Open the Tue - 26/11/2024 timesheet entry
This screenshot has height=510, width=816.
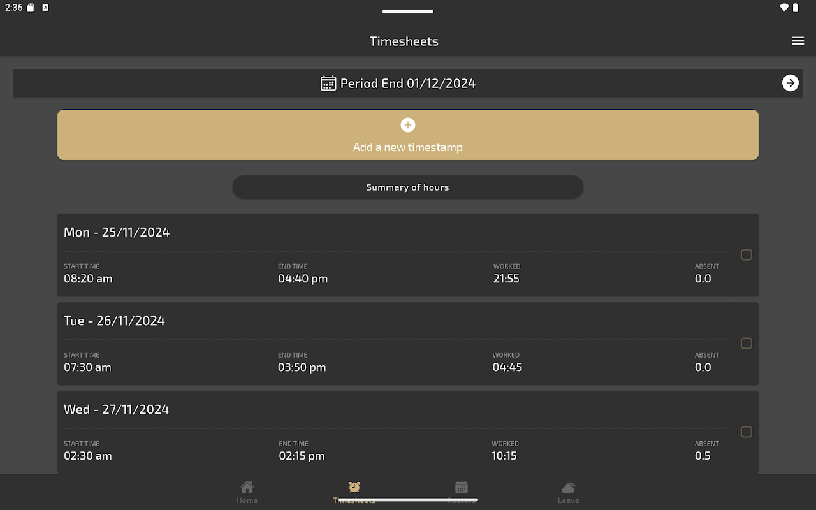(x=114, y=321)
